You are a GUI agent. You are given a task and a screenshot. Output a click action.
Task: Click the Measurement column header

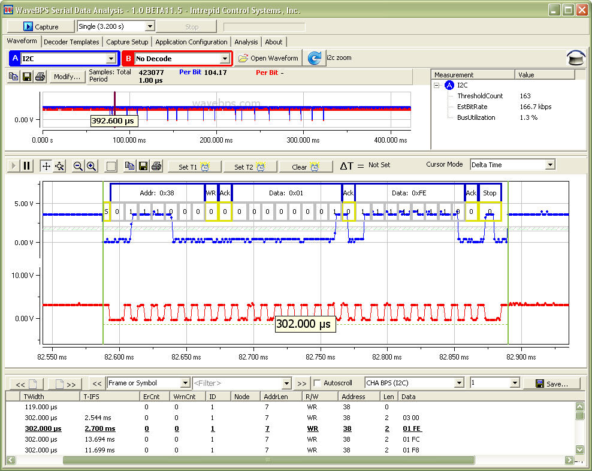(x=473, y=75)
